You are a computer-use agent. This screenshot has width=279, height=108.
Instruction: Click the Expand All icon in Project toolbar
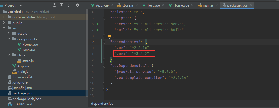pos(62,5)
